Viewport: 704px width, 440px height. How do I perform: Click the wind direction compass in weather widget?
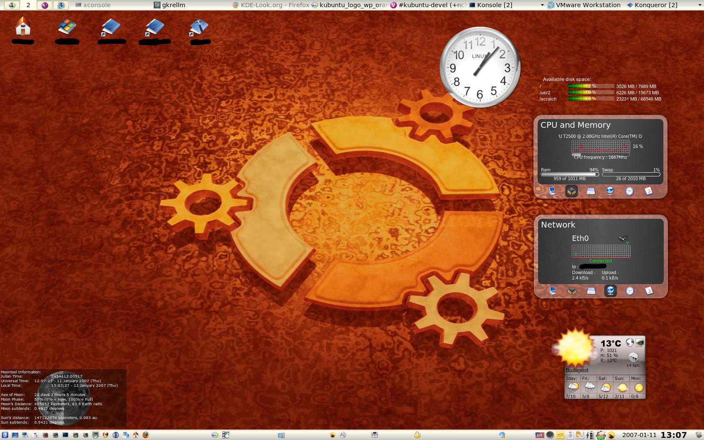[634, 357]
